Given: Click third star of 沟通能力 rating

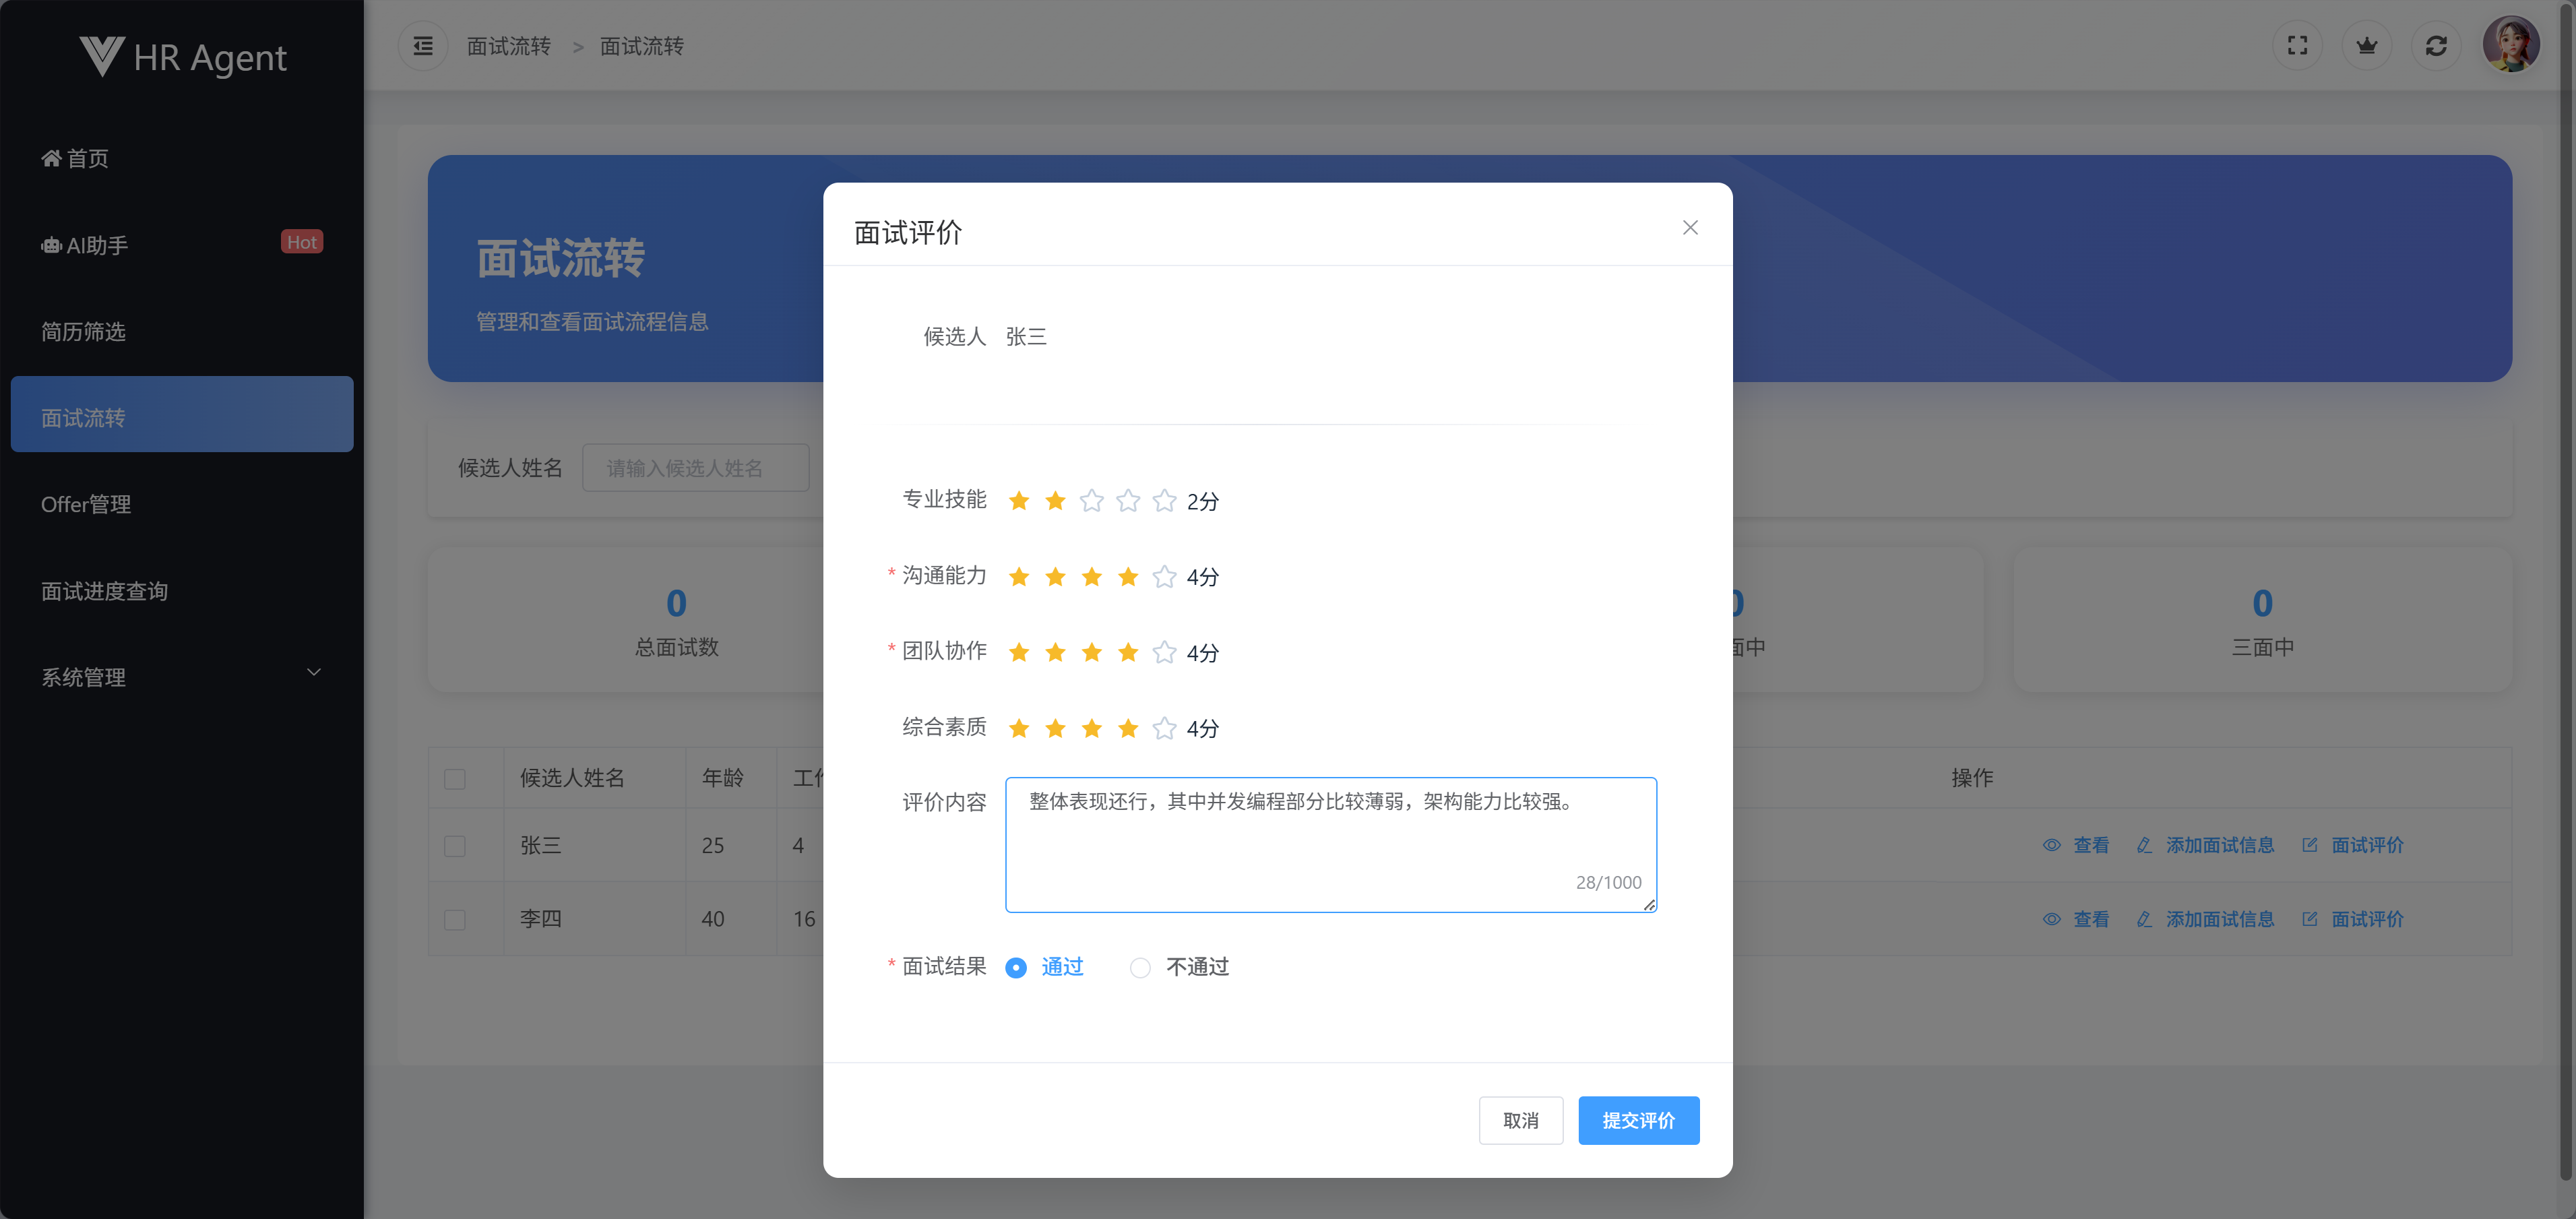Looking at the screenshot, I should pyautogui.click(x=1091, y=577).
